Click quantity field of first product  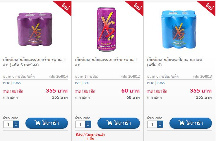[8, 124]
